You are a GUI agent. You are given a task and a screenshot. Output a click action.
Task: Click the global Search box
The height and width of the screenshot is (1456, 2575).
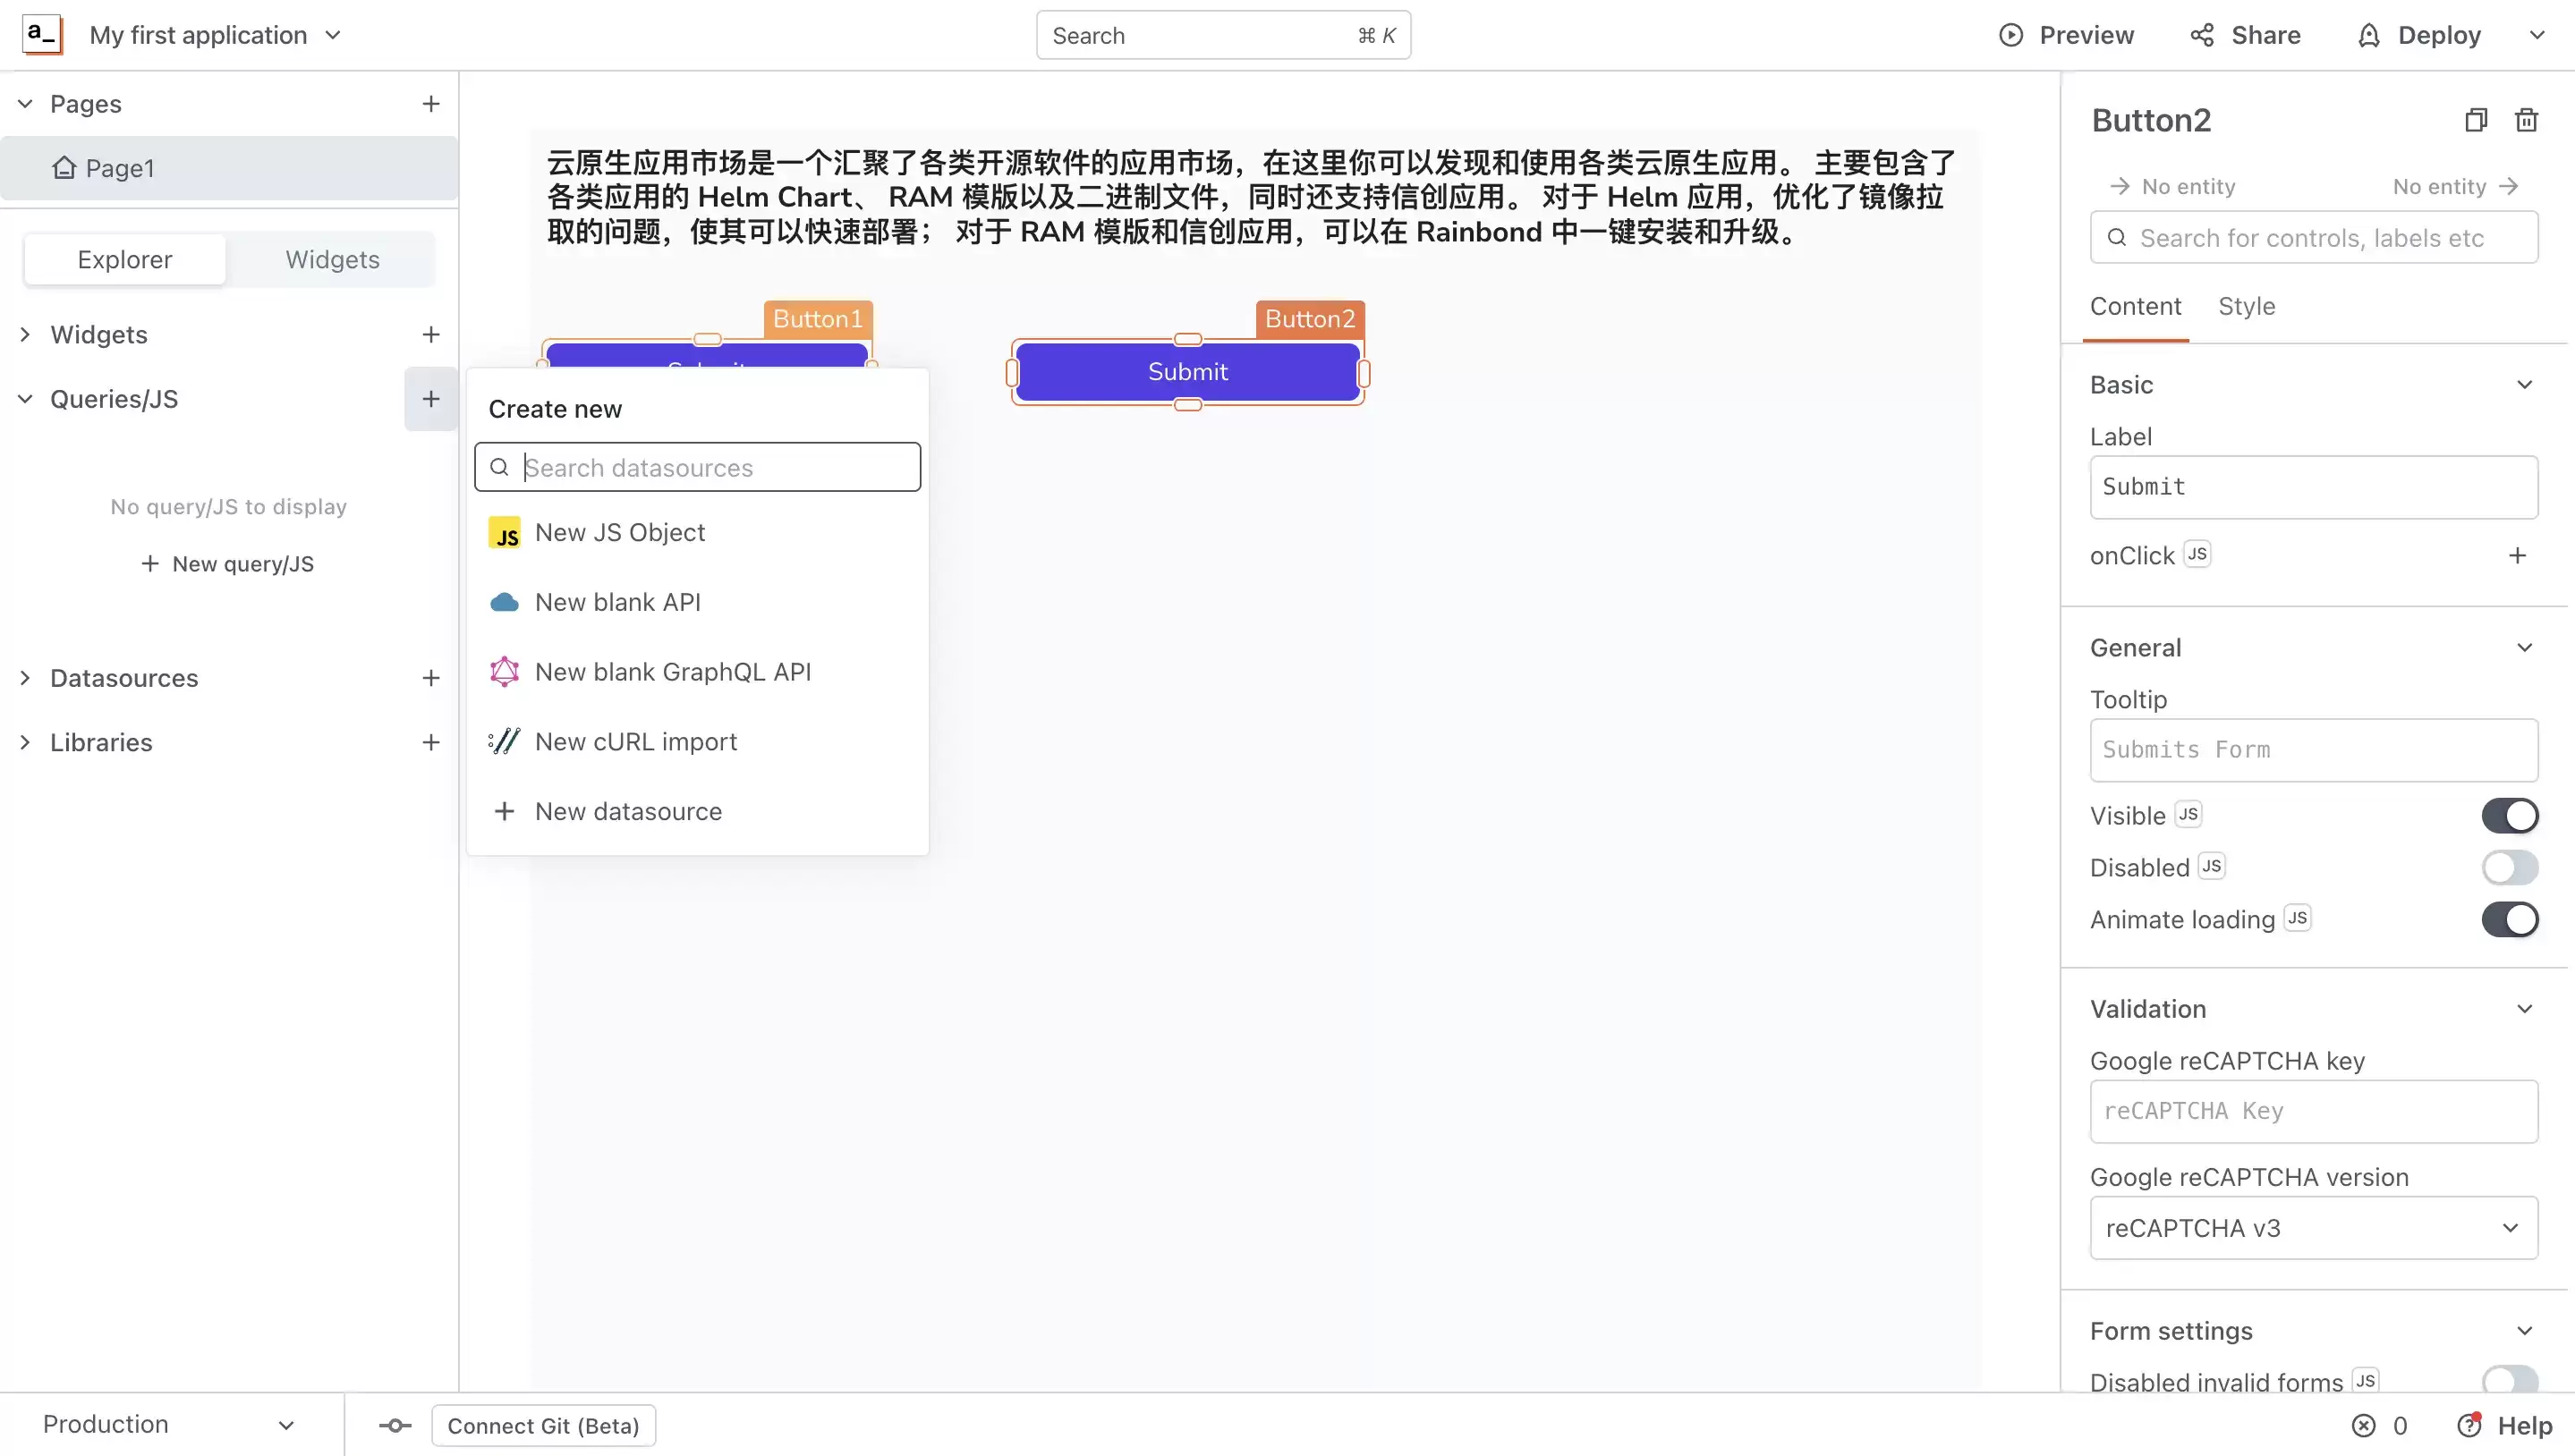[1222, 35]
